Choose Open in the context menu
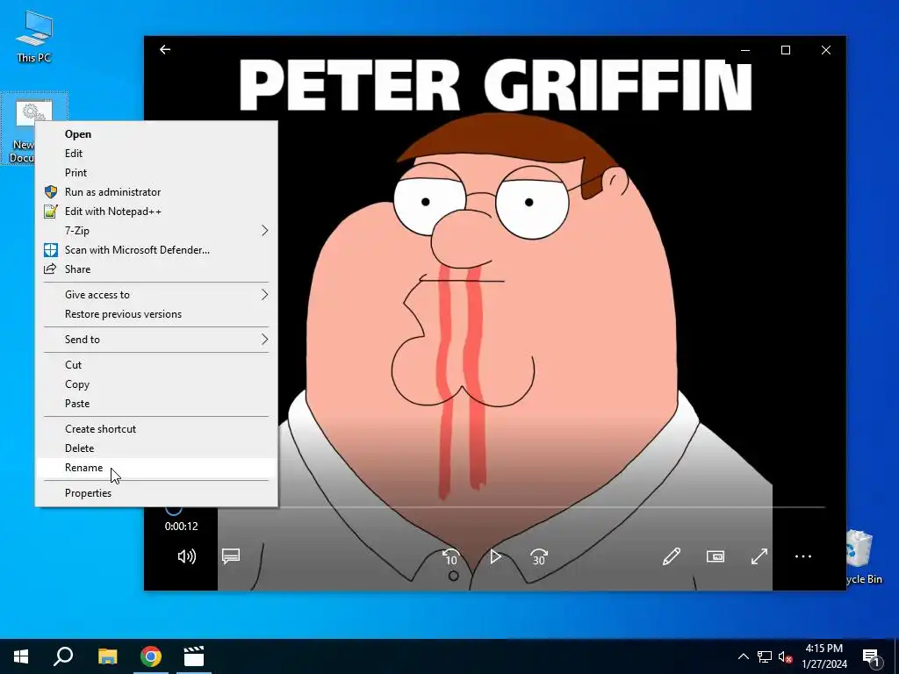899x674 pixels. point(156,134)
